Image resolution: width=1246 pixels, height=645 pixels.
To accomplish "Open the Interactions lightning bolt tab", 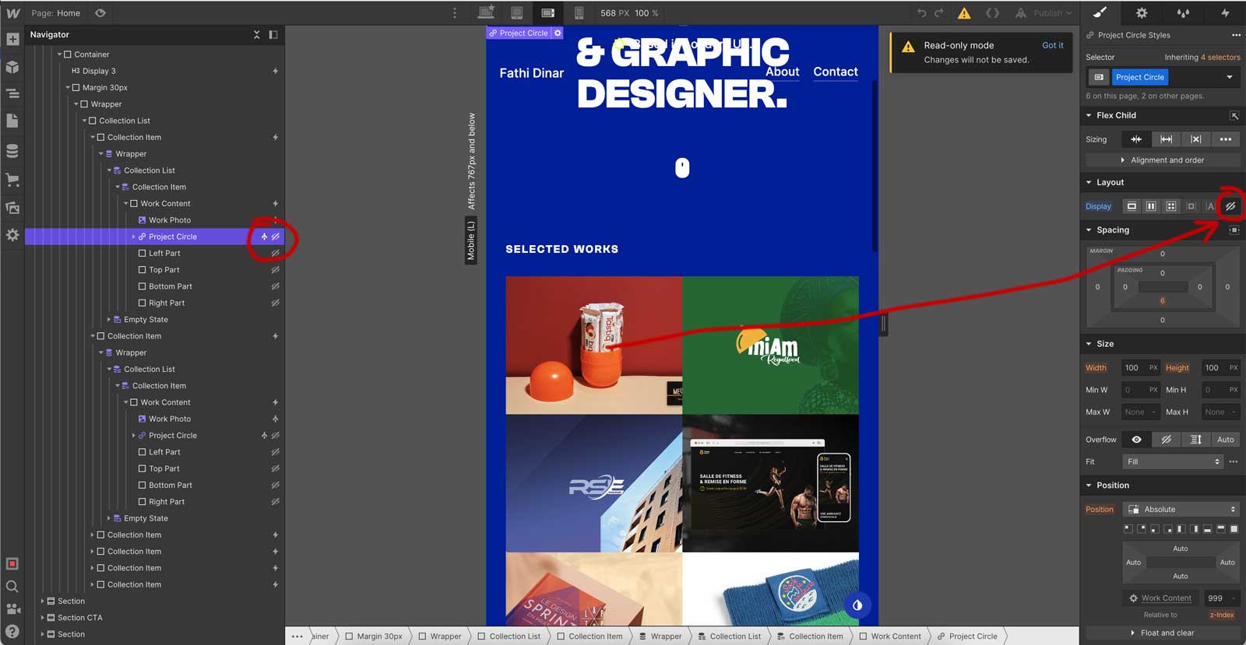I will pos(1225,13).
